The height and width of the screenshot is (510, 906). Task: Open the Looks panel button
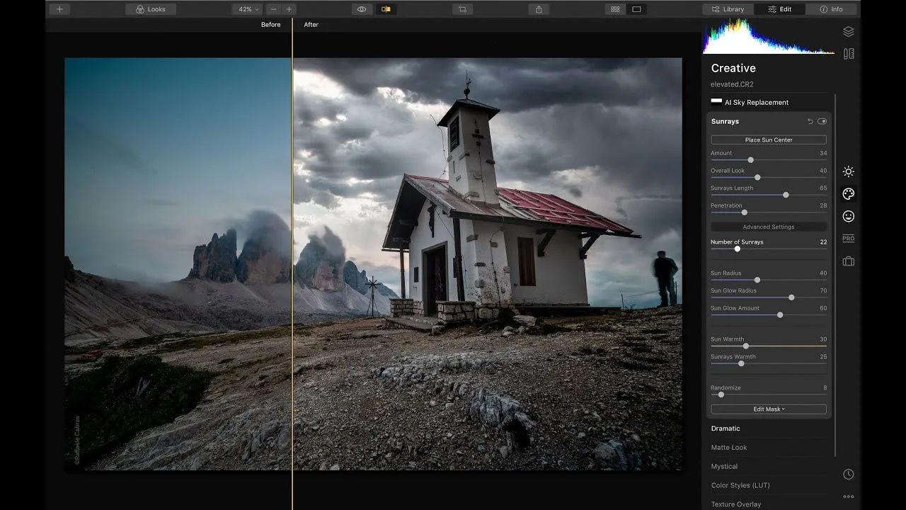click(151, 9)
